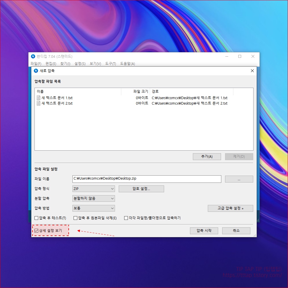Select file icon of 새 텍스트 문서 1.txt
The image size is (288, 288).
[39, 98]
